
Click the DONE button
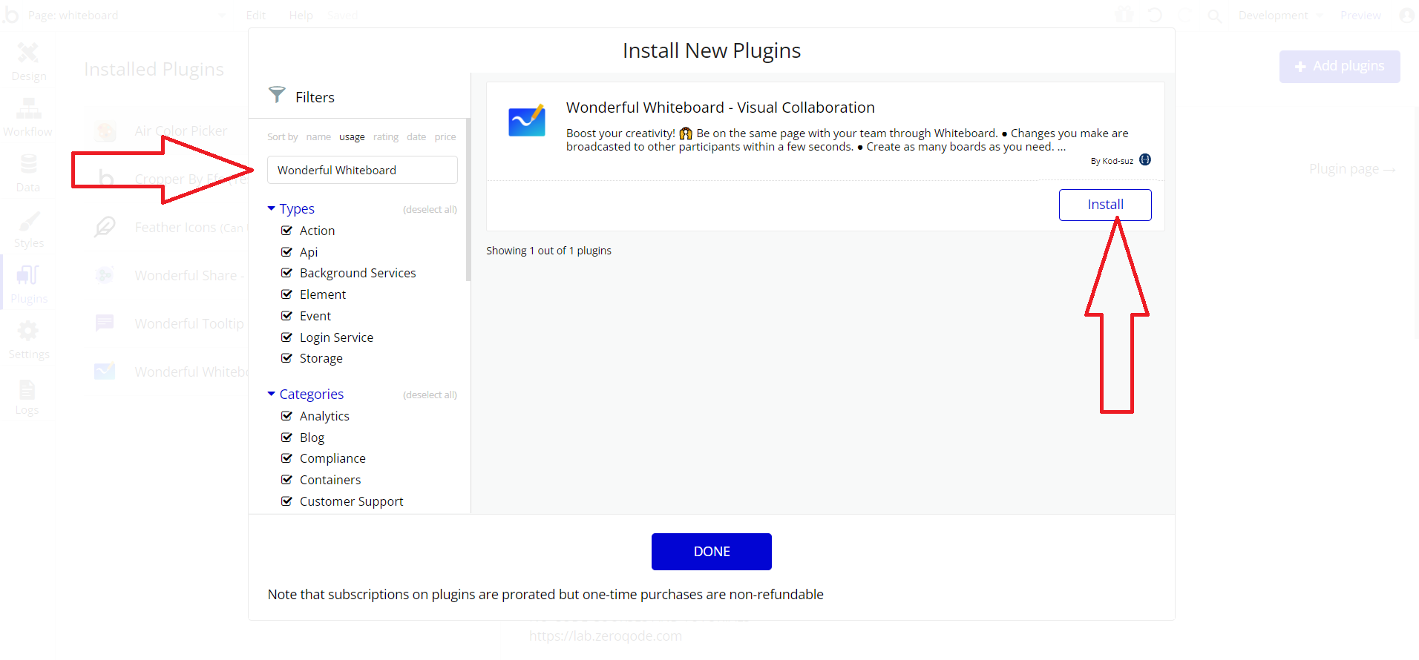pyautogui.click(x=712, y=552)
